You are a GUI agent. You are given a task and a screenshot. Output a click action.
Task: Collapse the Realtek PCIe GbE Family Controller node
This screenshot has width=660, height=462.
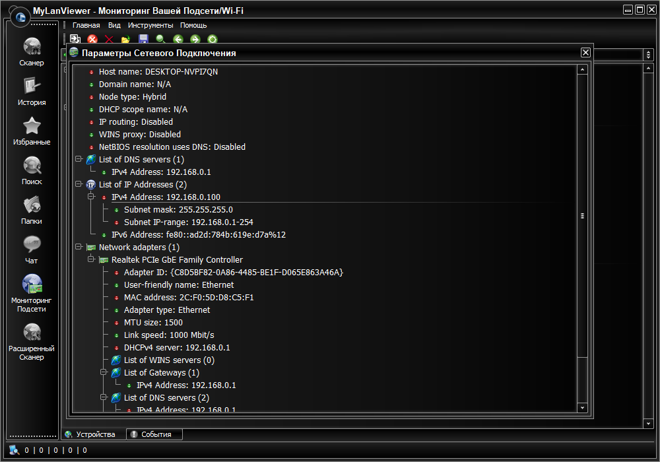click(x=91, y=259)
